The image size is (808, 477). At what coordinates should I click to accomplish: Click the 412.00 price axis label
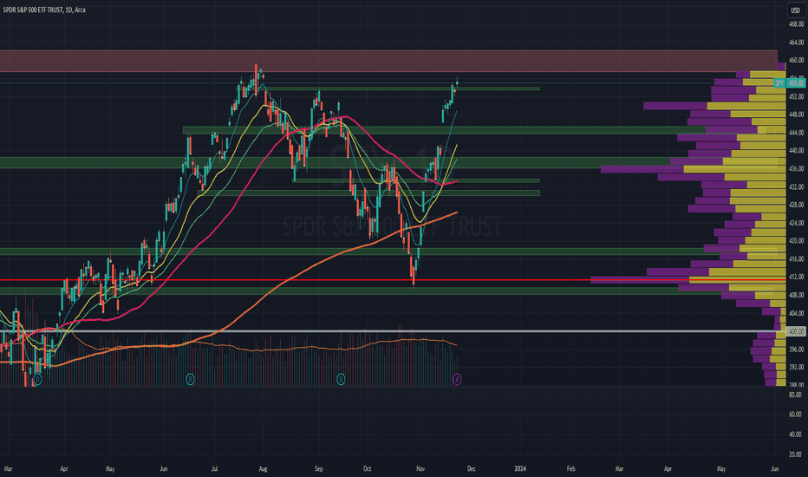pos(796,277)
